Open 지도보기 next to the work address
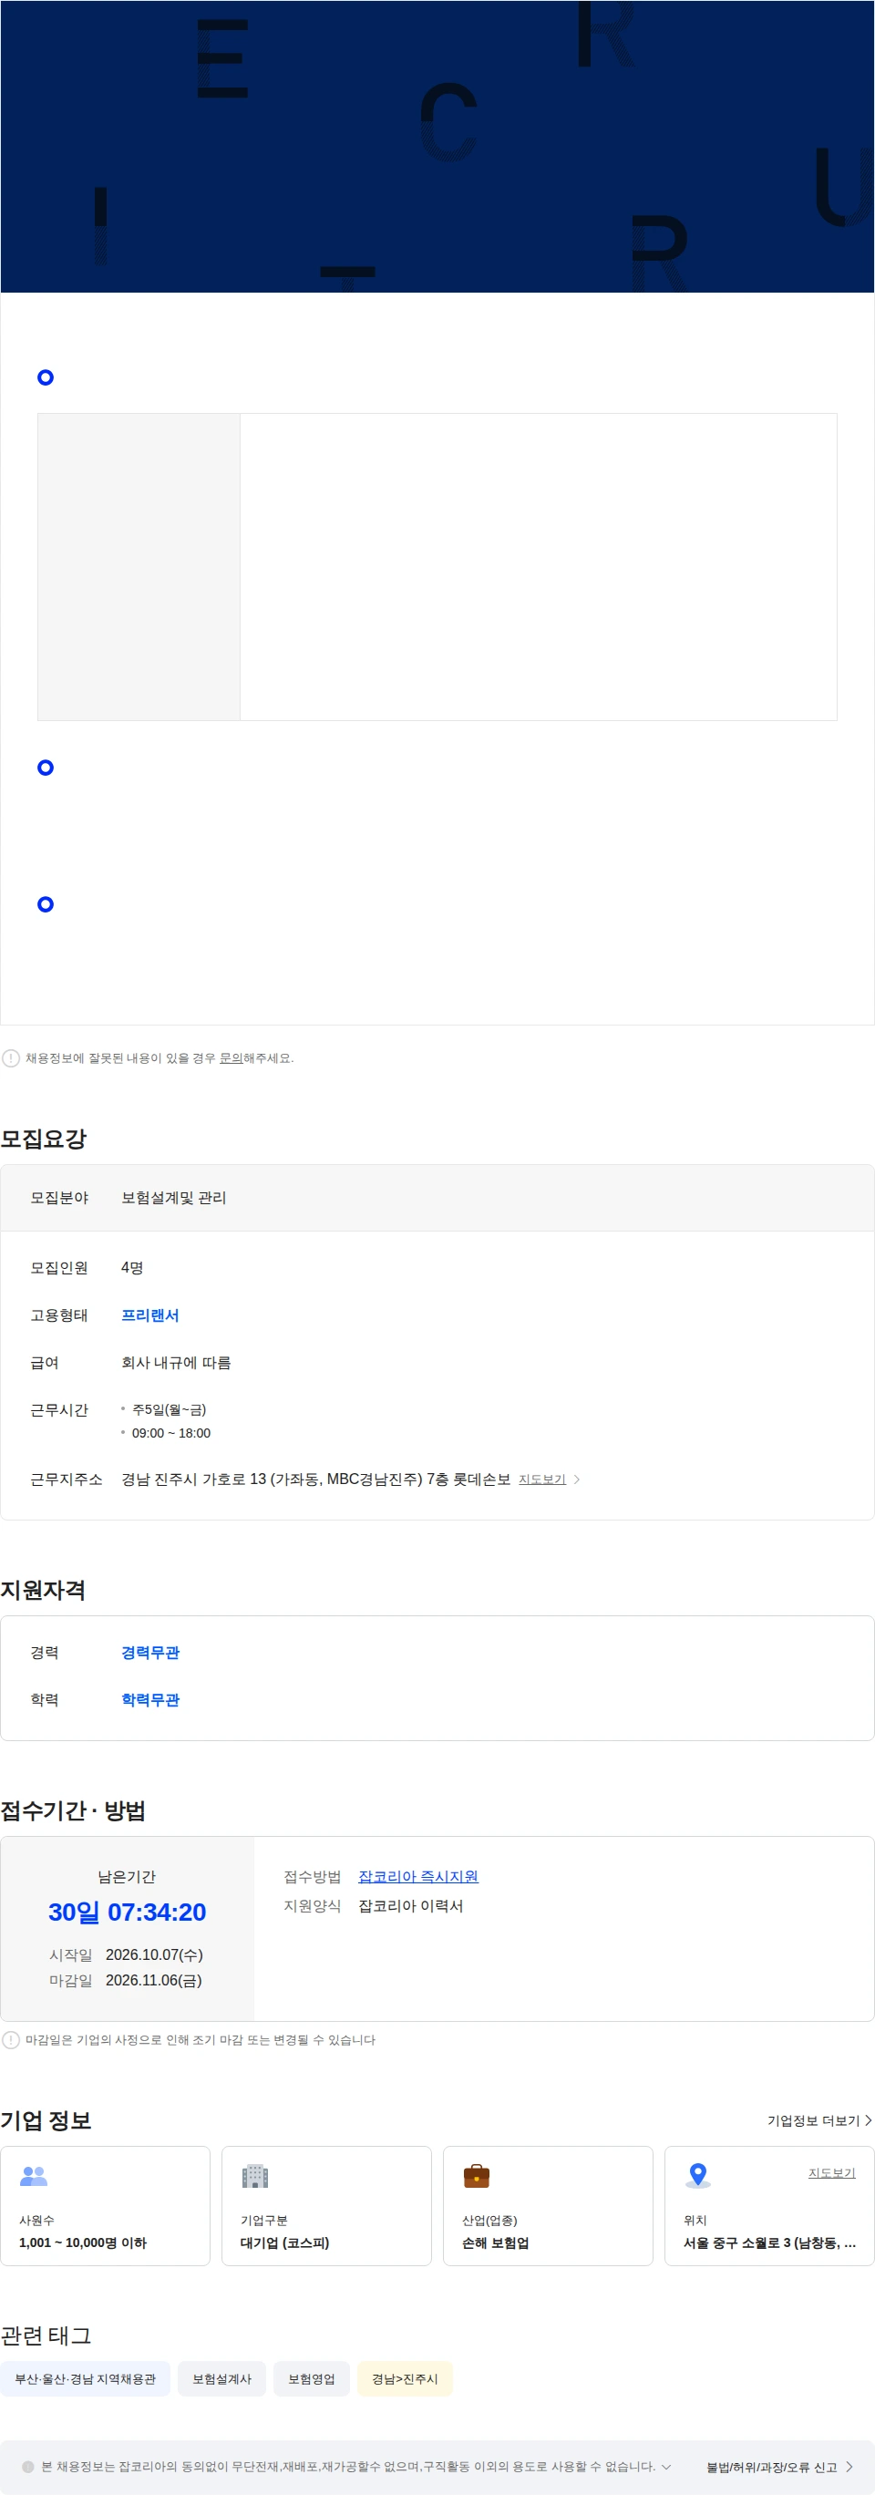This screenshot has width=875, height=2495. [x=542, y=1479]
